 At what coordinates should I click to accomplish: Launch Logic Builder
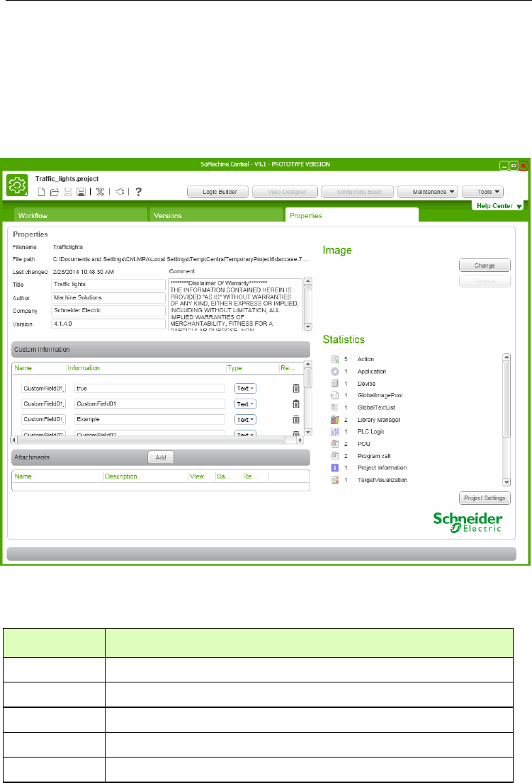(217, 192)
